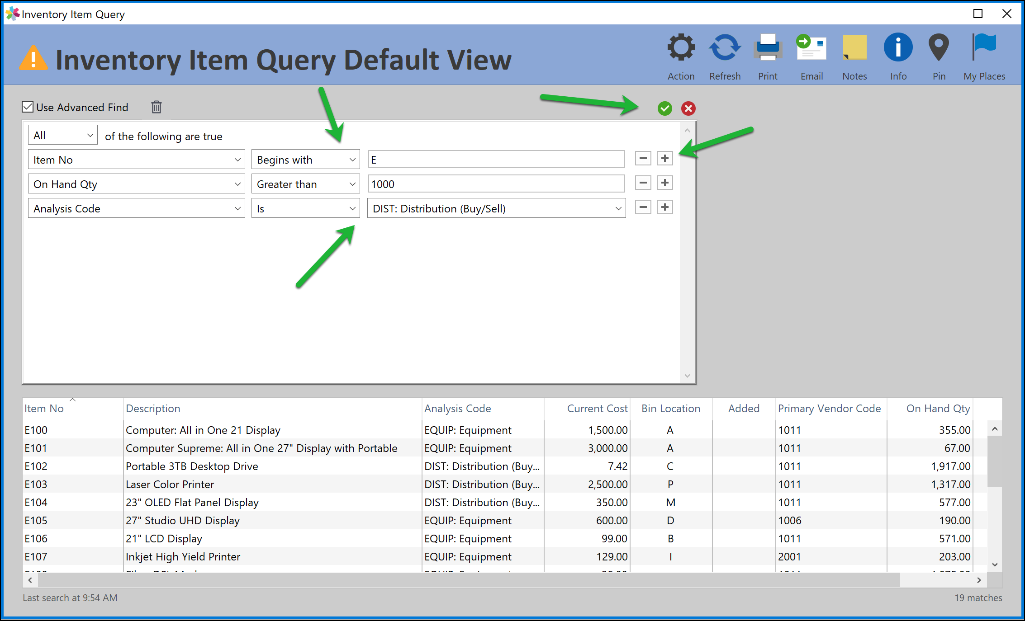Cancel the search with the red X
1025x621 pixels.
pos(688,108)
